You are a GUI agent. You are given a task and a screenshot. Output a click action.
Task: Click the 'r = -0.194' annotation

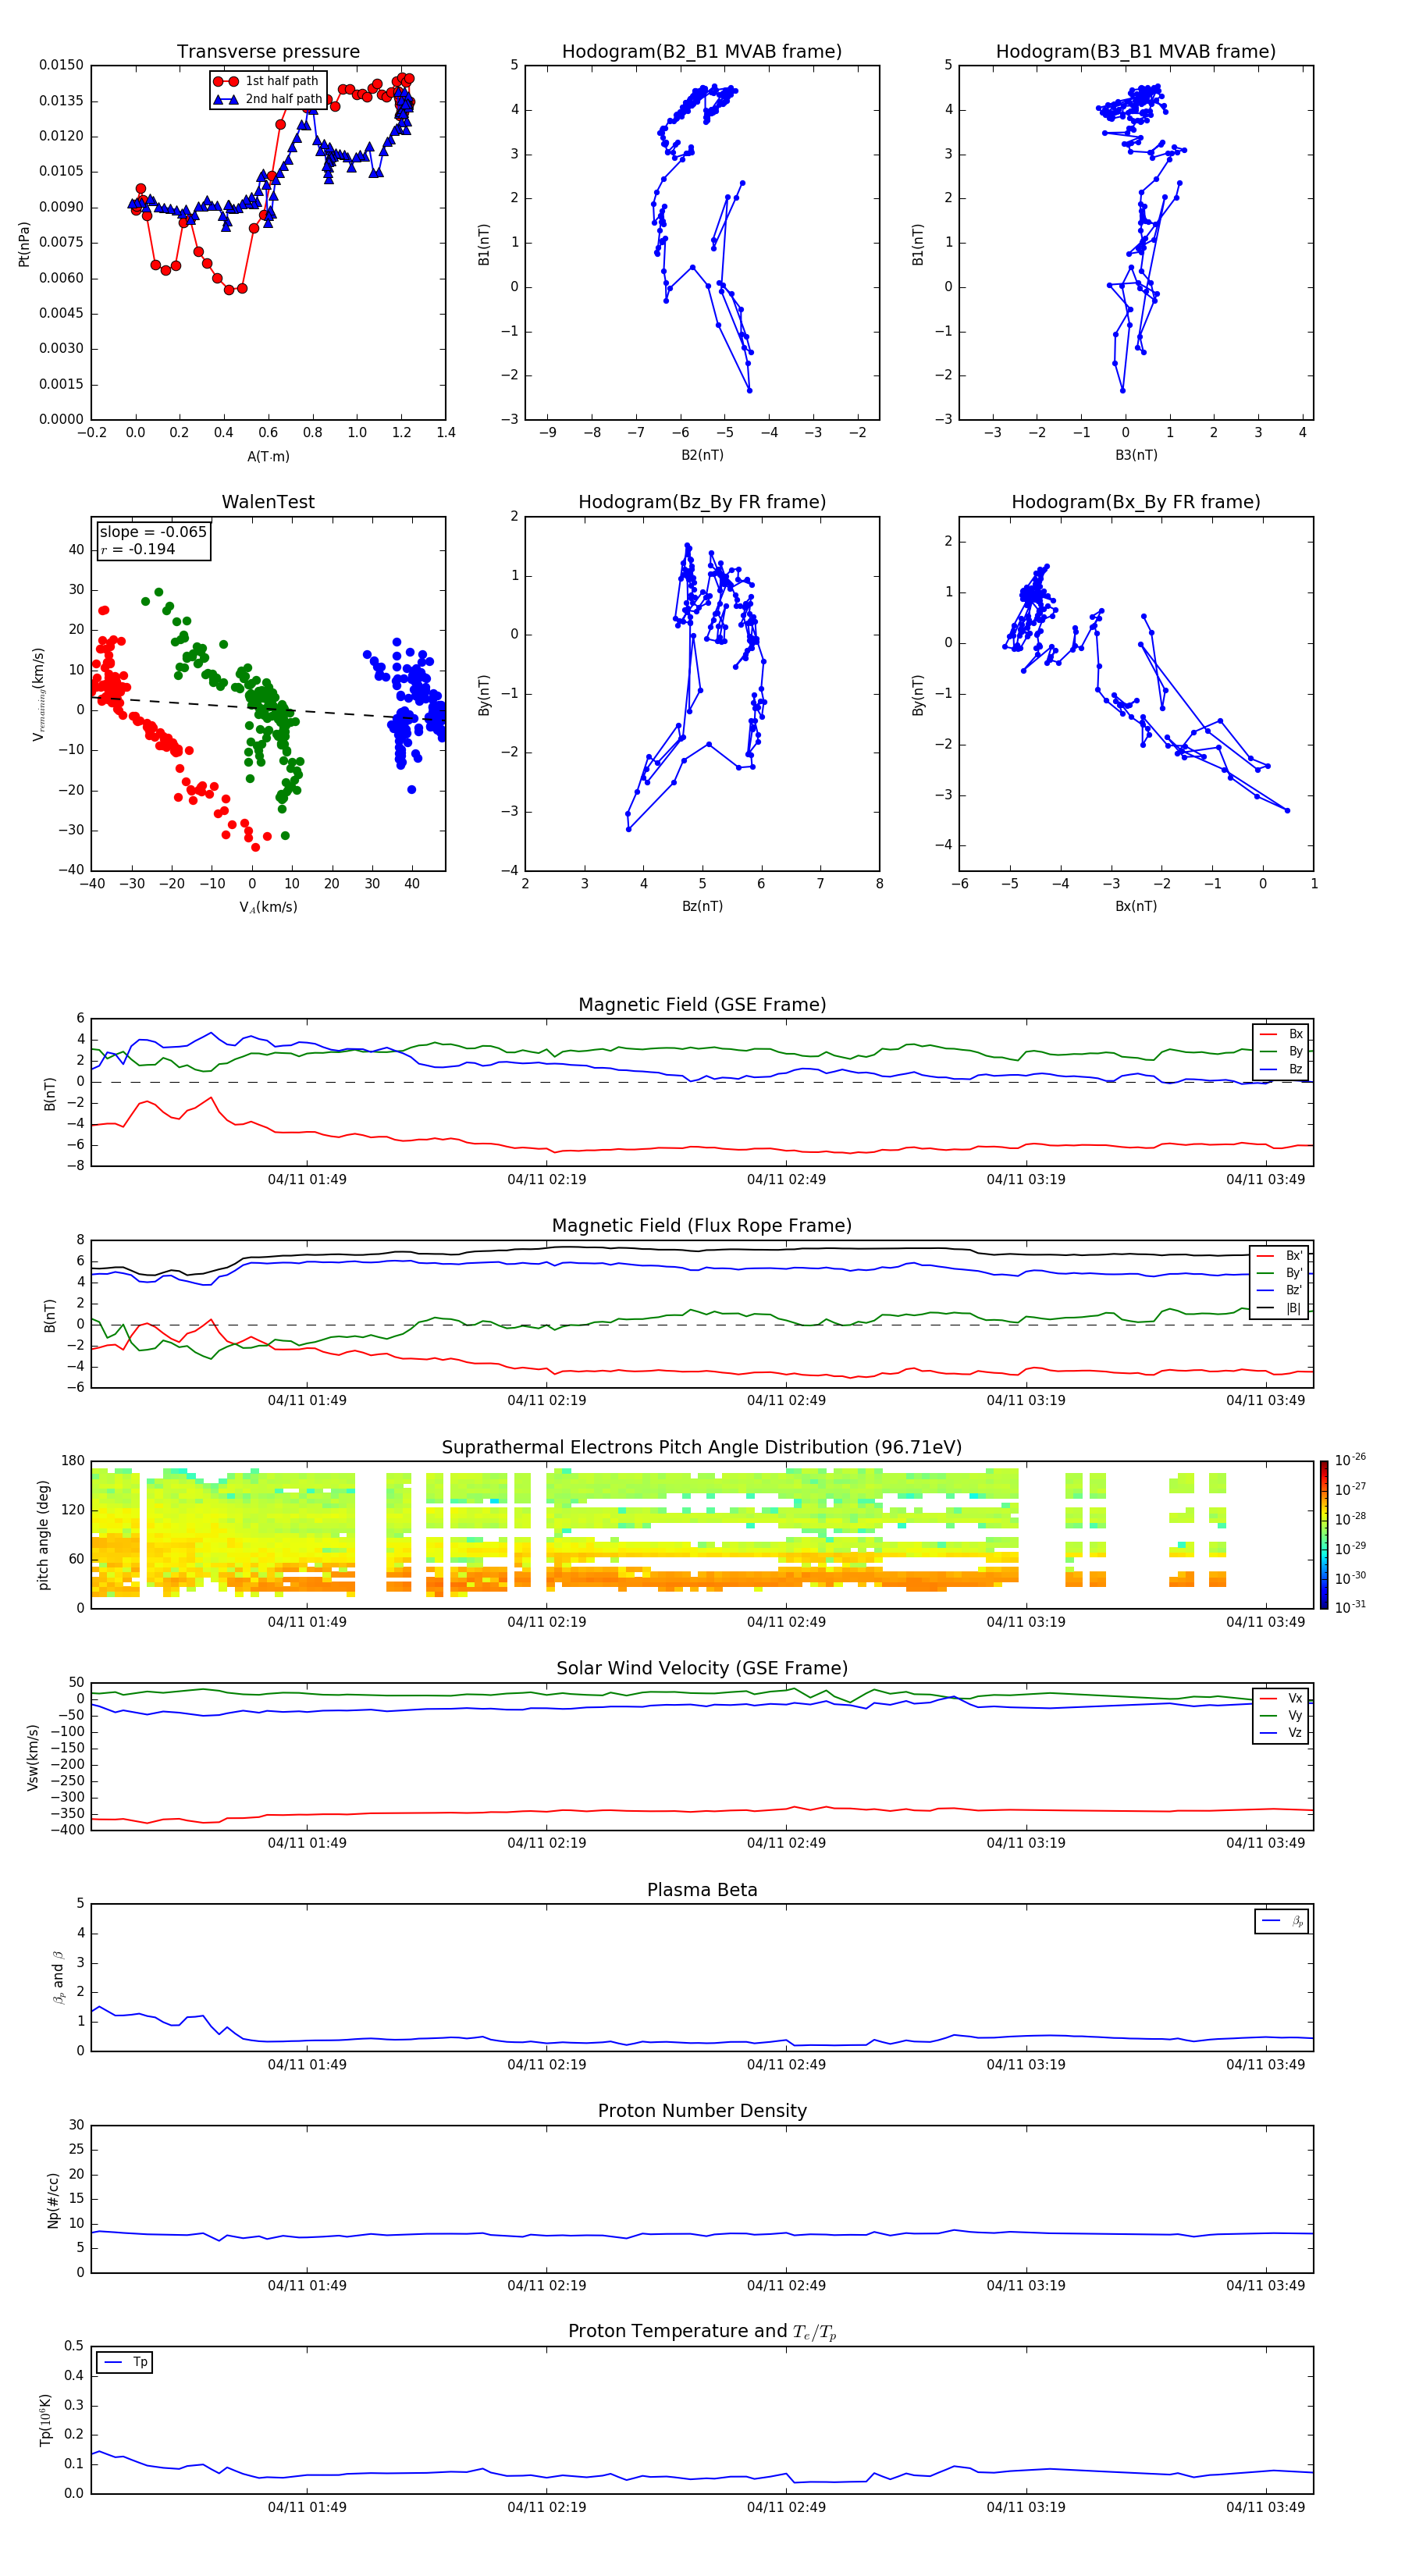coord(138,549)
